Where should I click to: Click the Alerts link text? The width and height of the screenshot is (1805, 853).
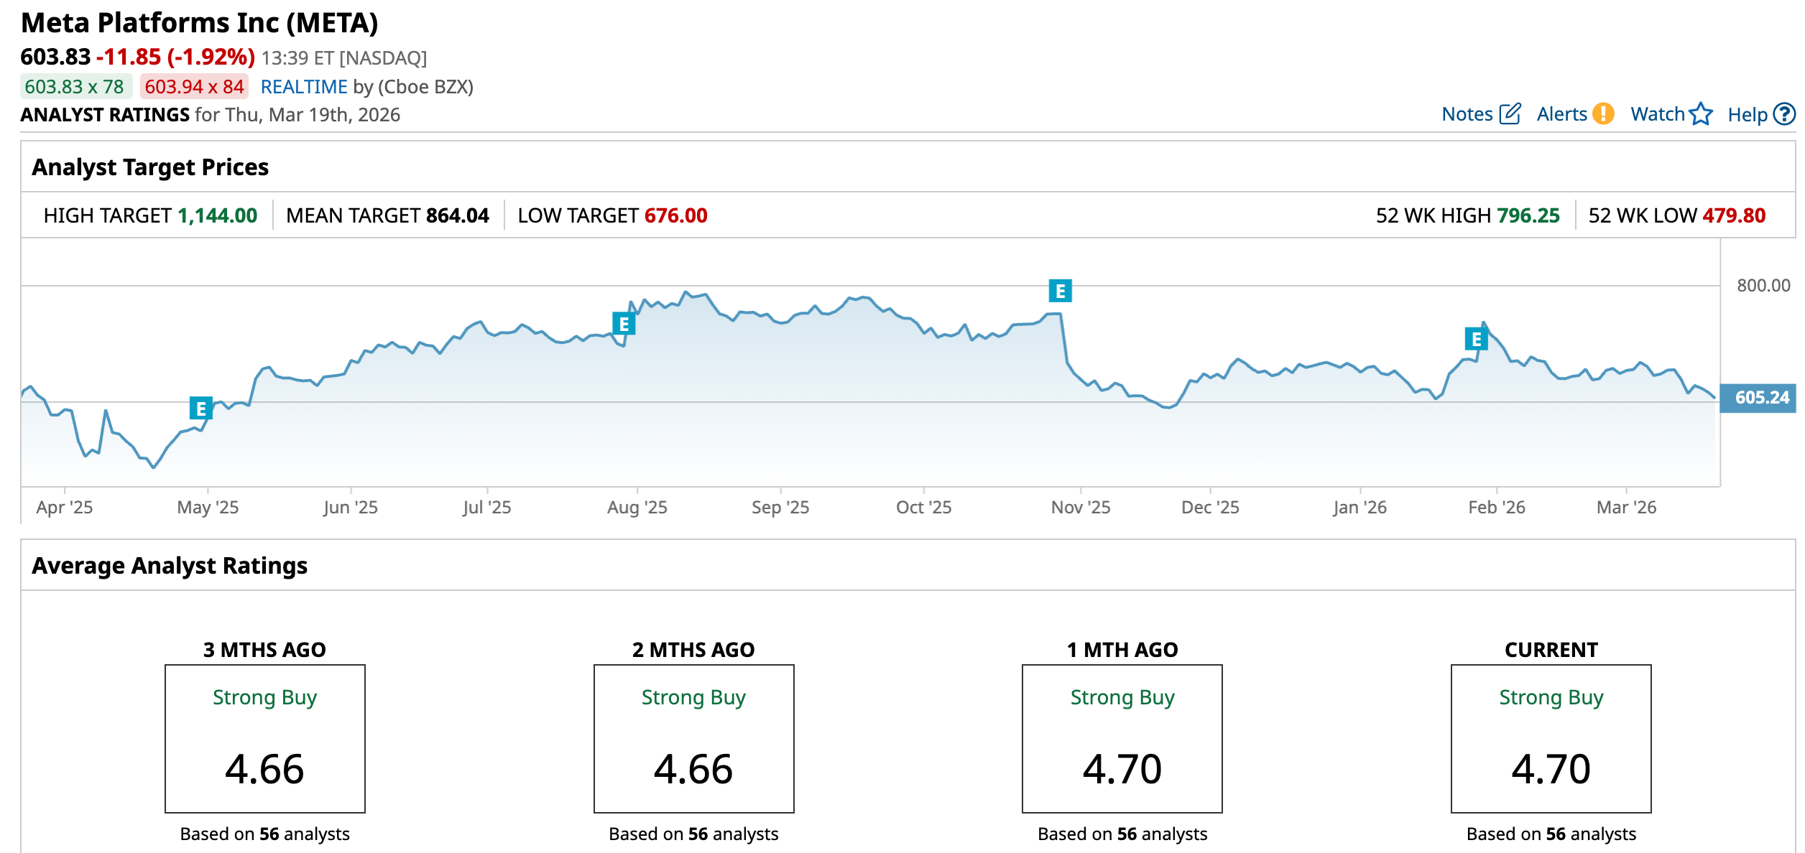click(1561, 114)
